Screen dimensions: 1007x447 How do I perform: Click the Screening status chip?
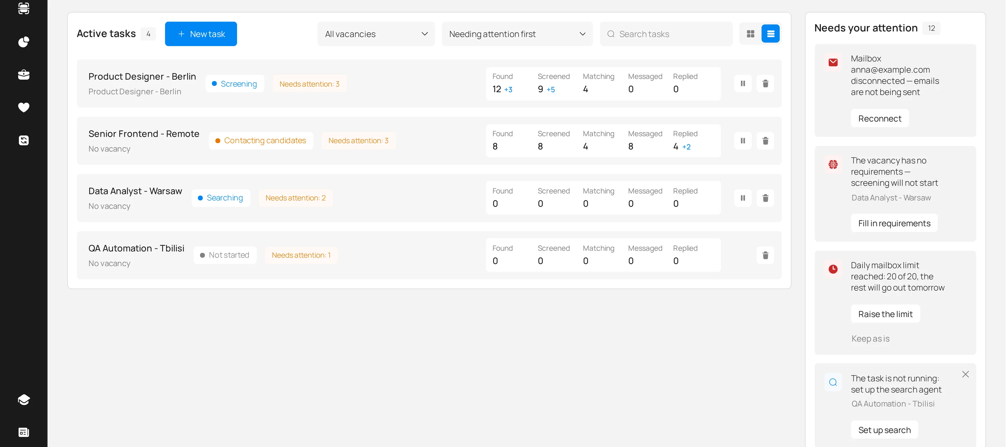(235, 83)
